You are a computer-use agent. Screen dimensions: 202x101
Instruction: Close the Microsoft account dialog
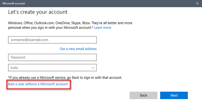pos(197,4)
